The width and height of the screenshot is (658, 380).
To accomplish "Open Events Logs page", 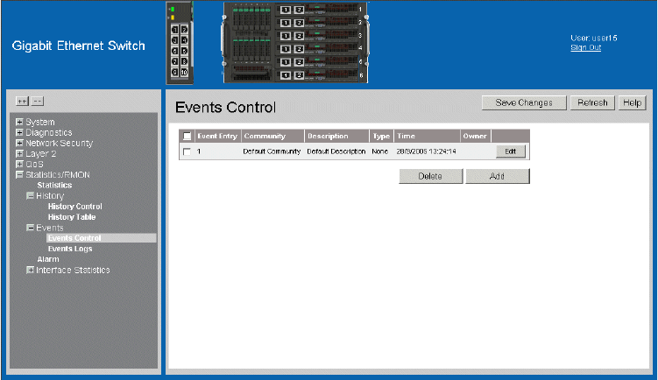I will coord(70,249).
